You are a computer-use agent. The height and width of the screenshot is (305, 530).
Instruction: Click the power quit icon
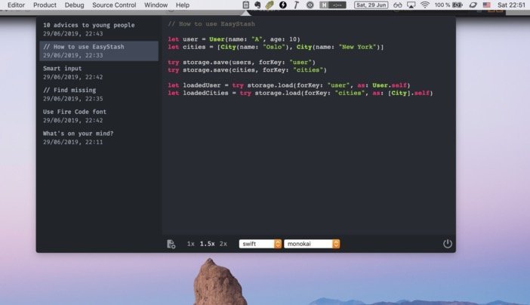447,243
